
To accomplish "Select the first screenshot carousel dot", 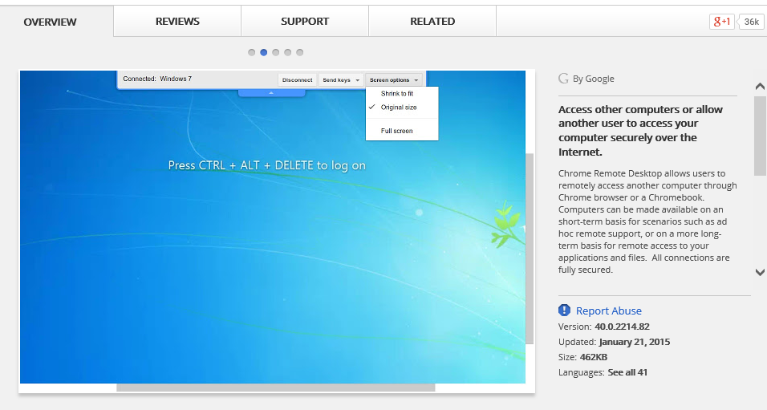I will coord(251,52).
